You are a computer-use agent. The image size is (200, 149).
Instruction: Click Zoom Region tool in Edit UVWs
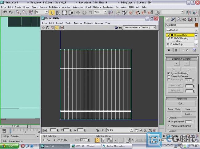146,130
